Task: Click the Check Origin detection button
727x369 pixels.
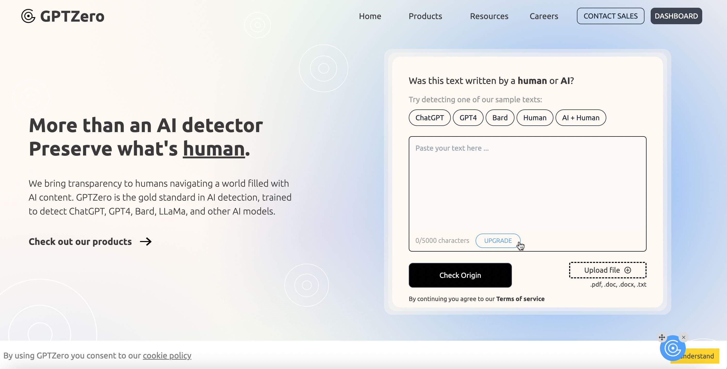Action: coord(460,275)
